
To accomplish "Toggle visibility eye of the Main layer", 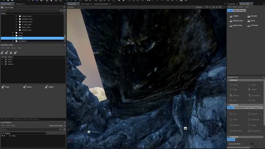I will coord(2,136).
